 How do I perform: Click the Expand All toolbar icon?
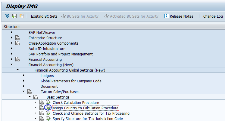point(7,16)
